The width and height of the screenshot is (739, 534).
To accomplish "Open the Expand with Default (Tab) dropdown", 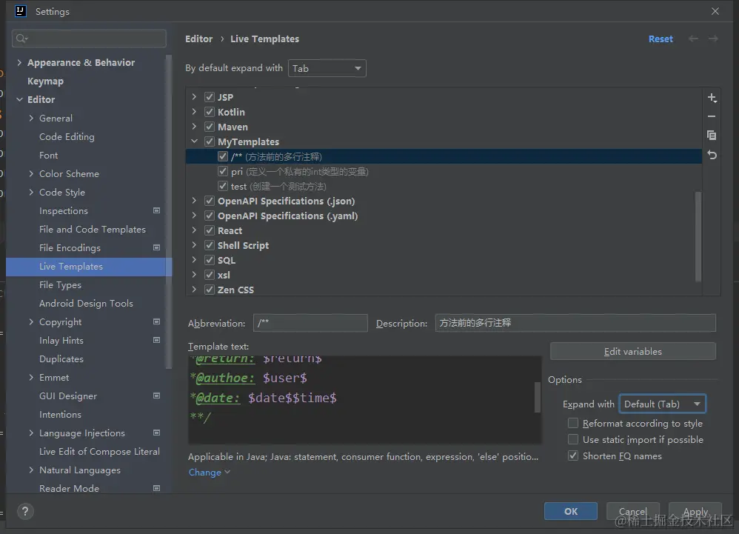I will coord(662,404).
